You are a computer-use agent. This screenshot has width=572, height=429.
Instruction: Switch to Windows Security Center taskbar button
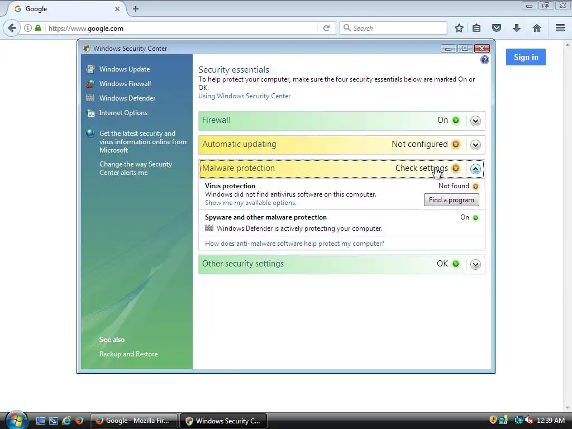(x=223, y=421)
